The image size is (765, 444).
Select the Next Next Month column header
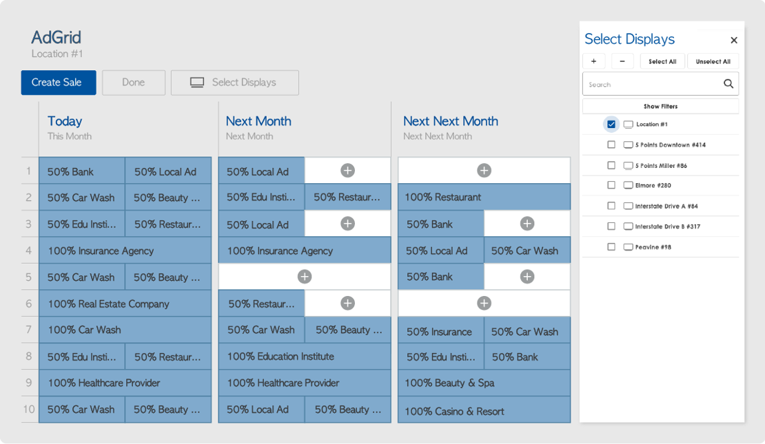tap(450, 121)
